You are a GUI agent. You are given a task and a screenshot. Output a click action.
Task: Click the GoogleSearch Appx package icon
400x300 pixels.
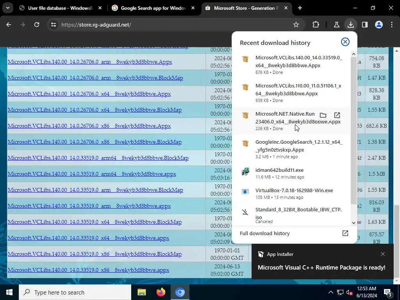245,143
